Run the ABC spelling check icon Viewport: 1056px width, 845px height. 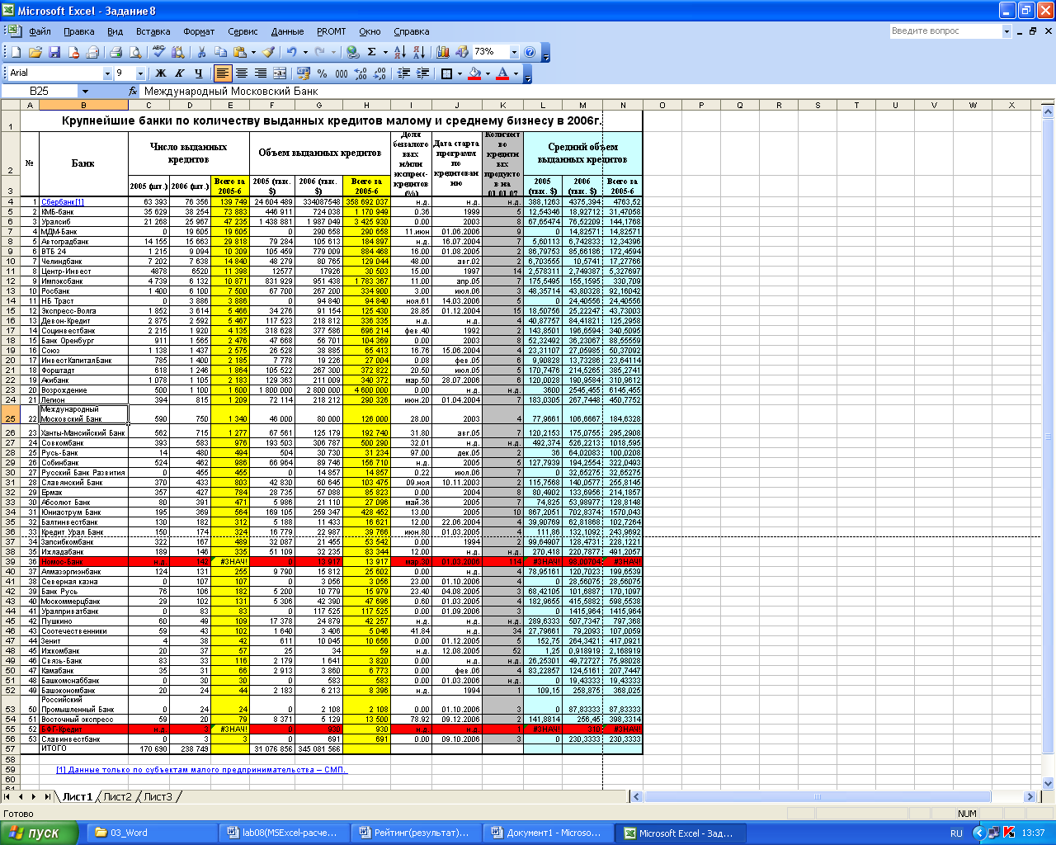click(159, 52)
